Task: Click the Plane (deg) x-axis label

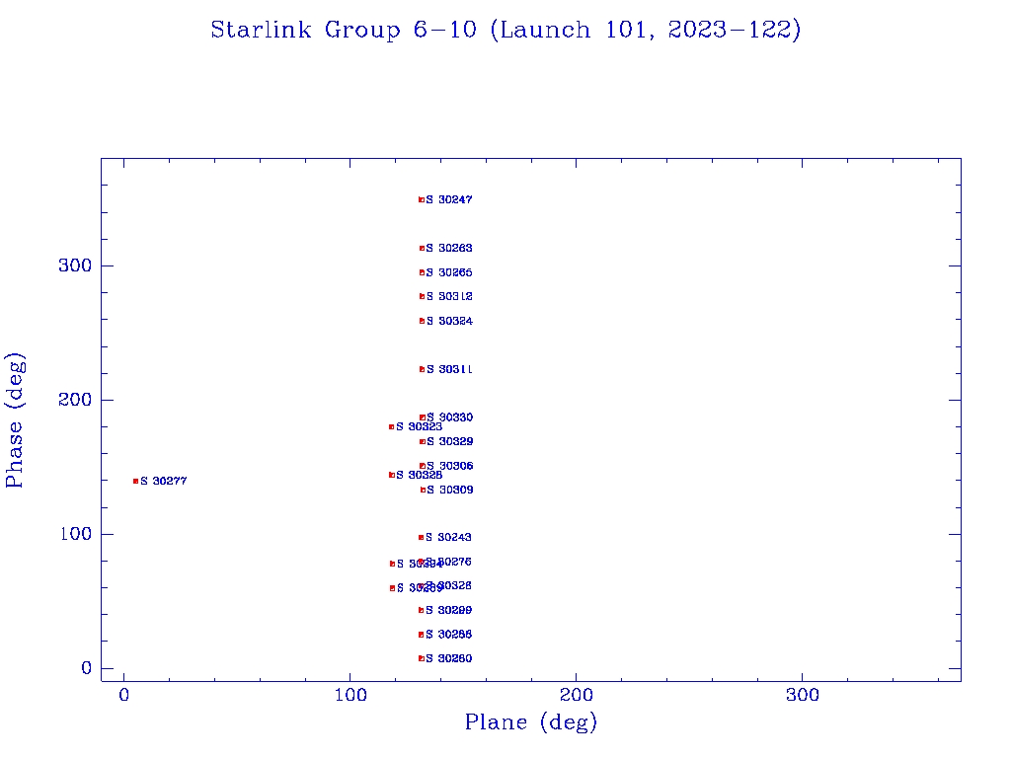Action: point(531,722)
